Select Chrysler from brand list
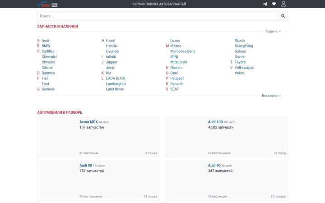The height and width of the screenshot is (203, 325). (x=48, y=62)
